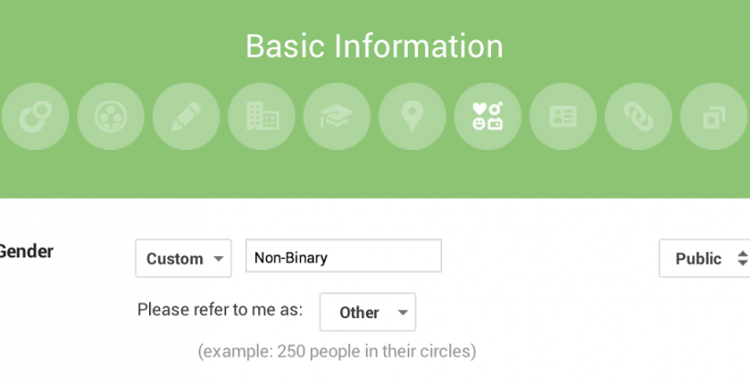
Task: Click the arrow on the Custom dropdown
Action: [x=219, y=259]
